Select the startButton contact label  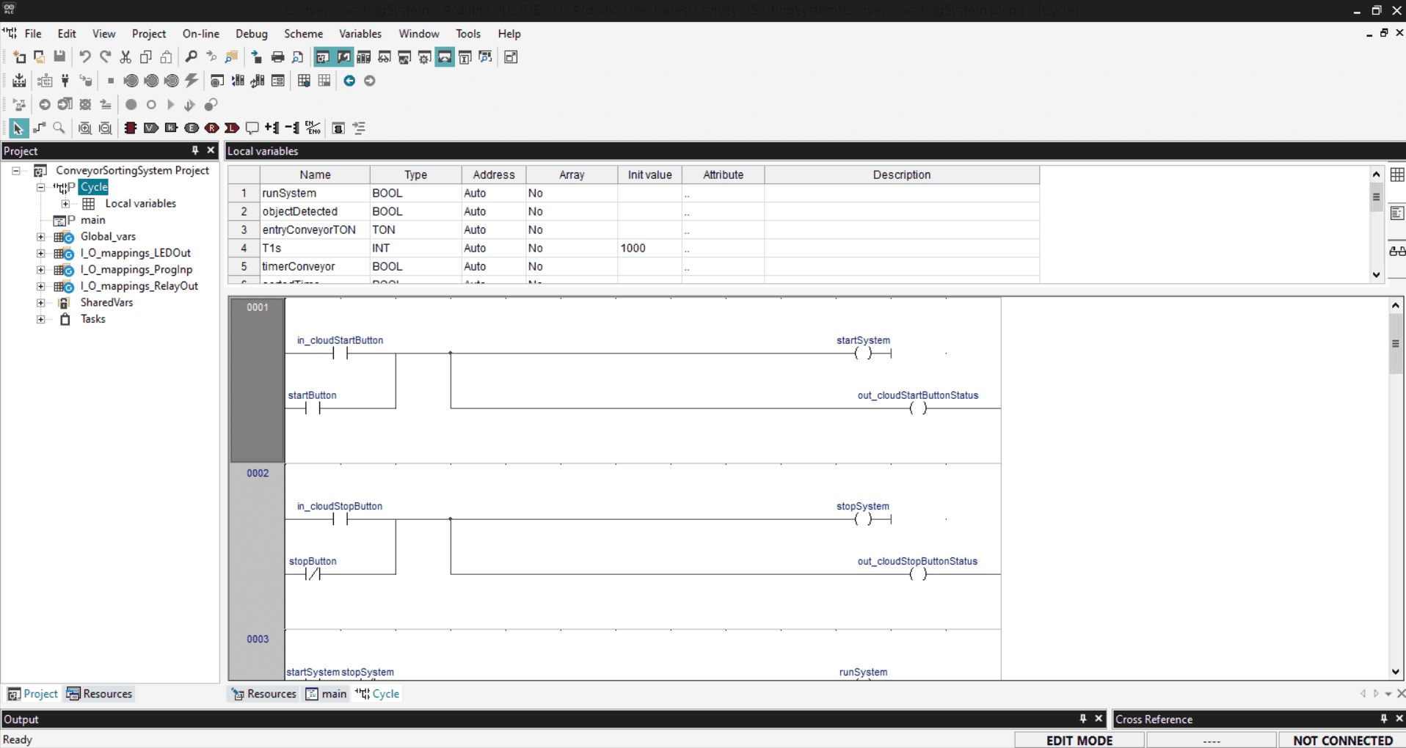click(313, 395)
